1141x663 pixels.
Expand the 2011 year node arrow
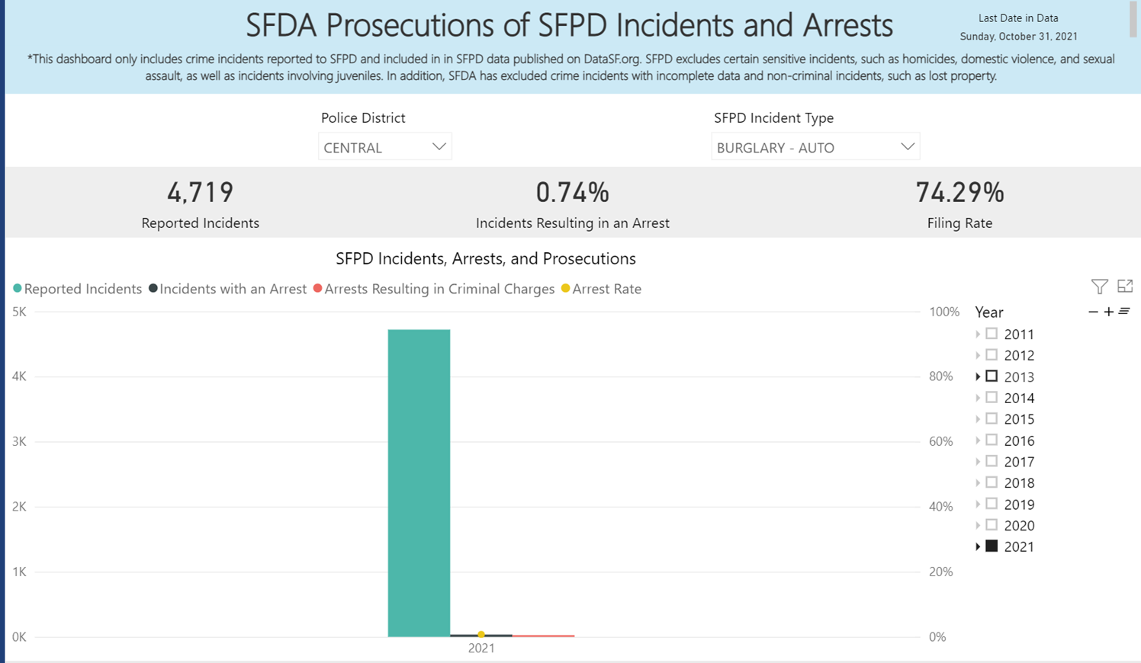tap(978, 335)
